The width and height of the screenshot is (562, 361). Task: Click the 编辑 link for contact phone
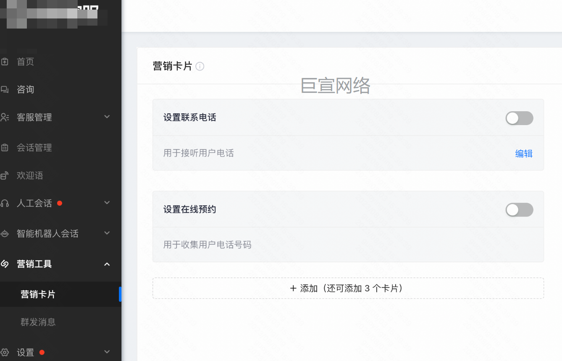[524, 154]
